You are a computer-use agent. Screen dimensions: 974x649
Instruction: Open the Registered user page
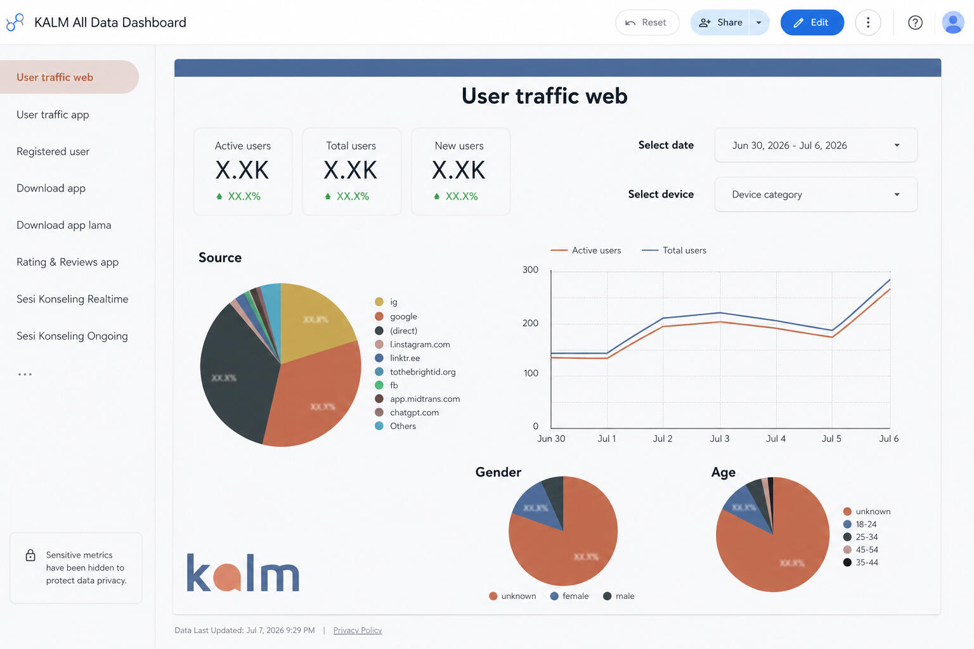coord(53,151)
